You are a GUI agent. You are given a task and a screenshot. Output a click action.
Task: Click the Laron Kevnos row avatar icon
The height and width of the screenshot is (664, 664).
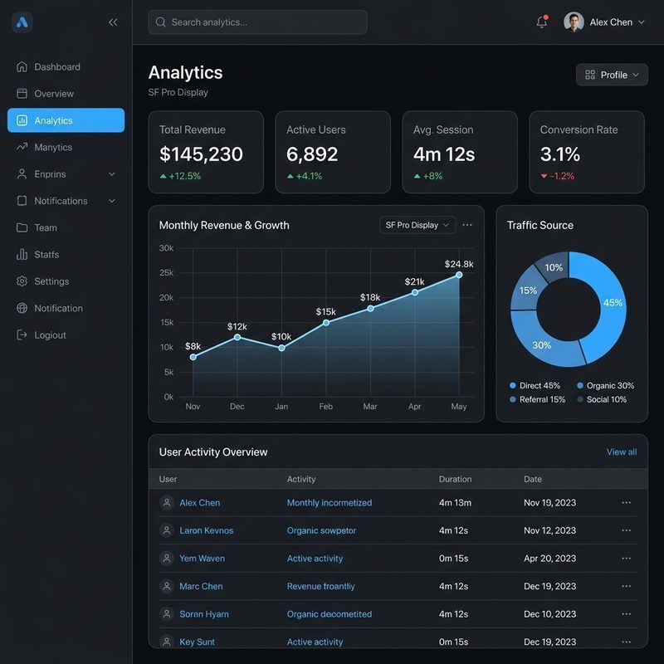pyautogui.click(x=167, y=530)
